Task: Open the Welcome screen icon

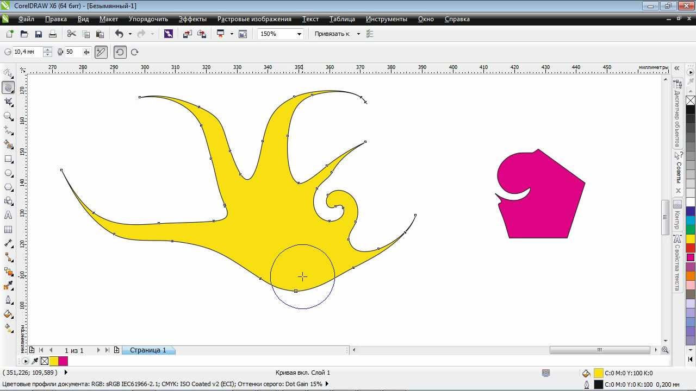Action: click(x=243, y=34)
